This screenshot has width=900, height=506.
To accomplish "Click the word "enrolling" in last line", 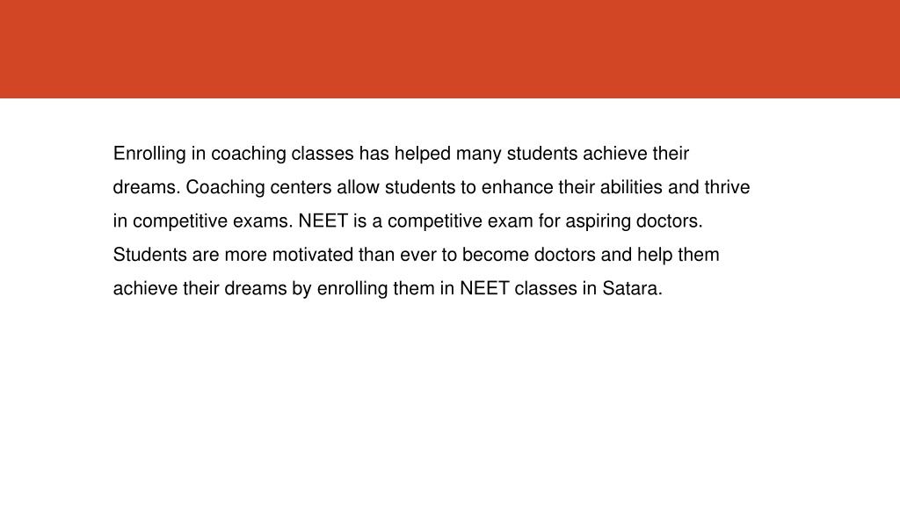I will tap(352, 288).
